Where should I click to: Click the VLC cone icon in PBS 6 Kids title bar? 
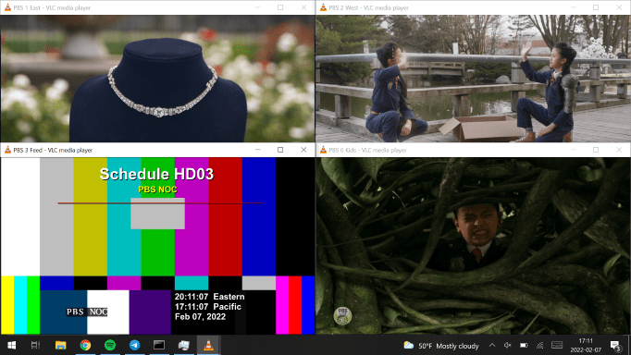tap(323, 150)
